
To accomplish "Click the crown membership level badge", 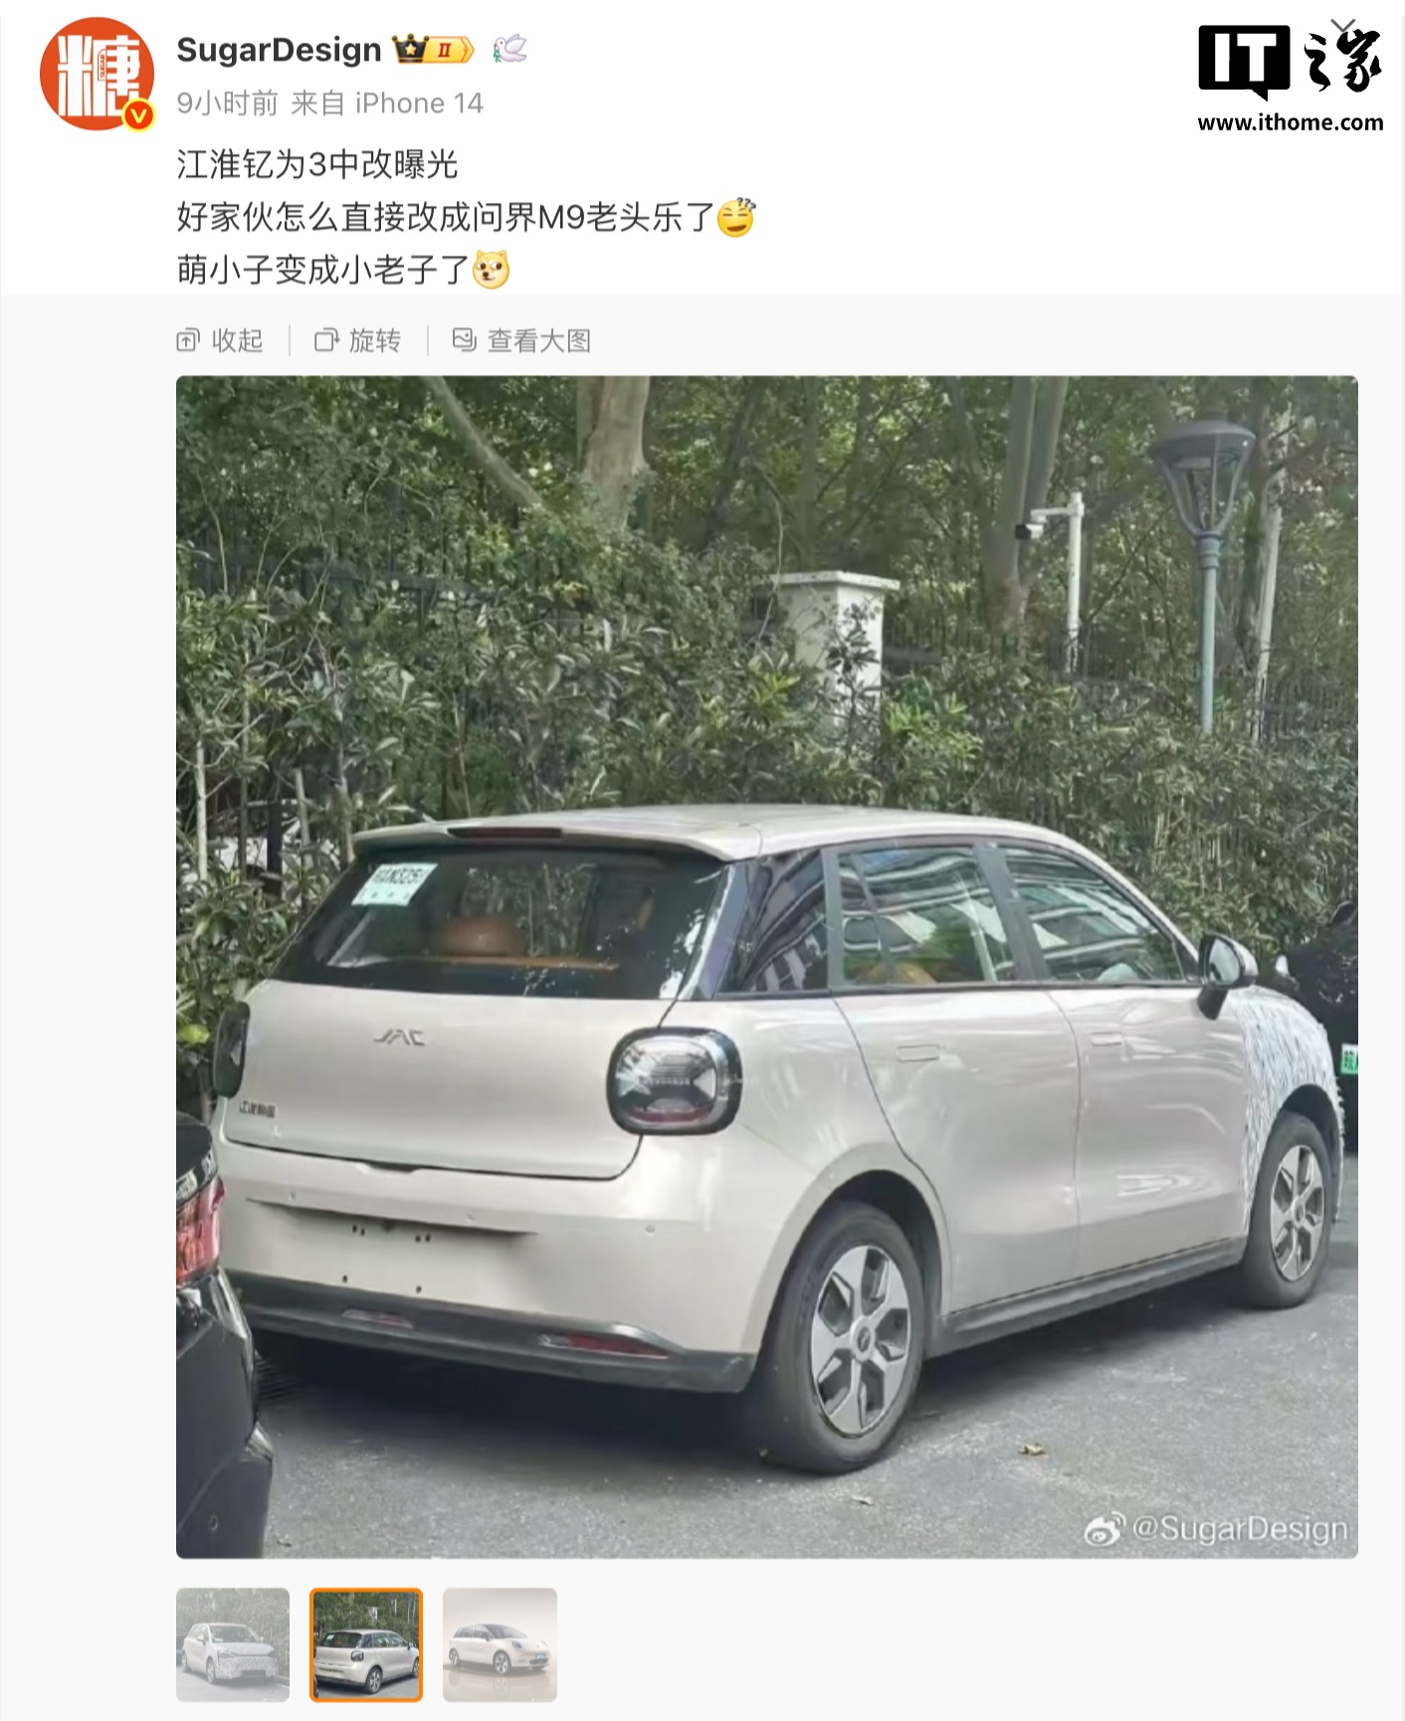I will [x=433, y=49].
